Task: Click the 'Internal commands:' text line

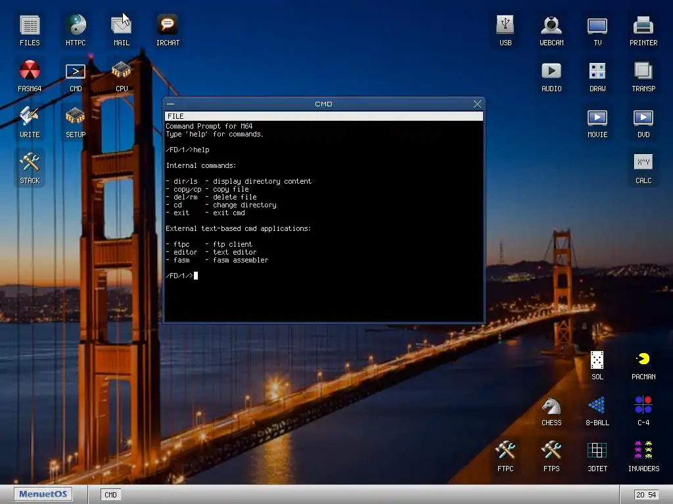Action: click(201, 165)
